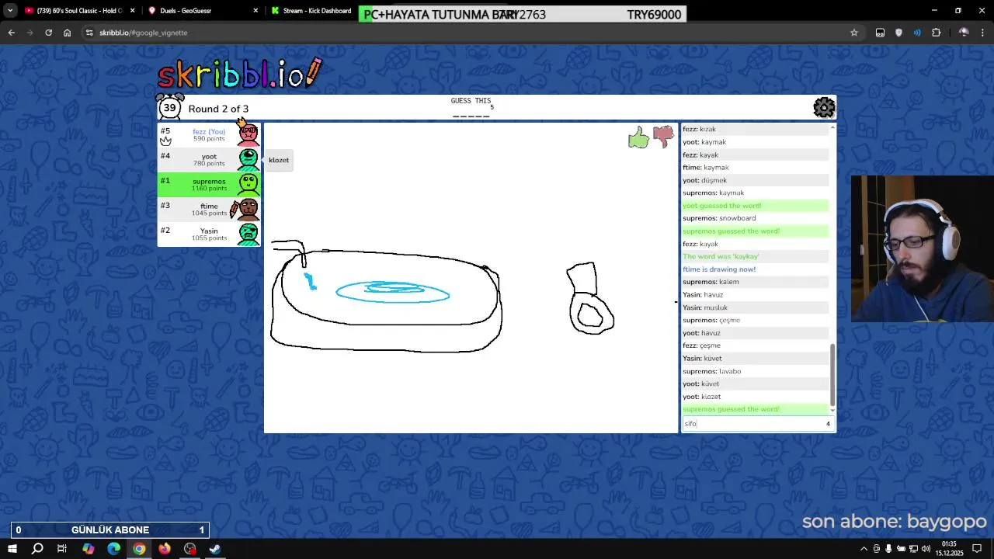This screenshot has height=559, width=994.
Task: Click chat message 'yoot: düşmek'
Action: coord(704,180)
